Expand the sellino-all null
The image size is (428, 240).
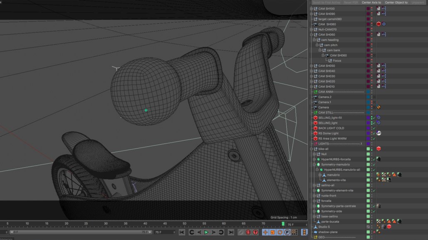314,185
